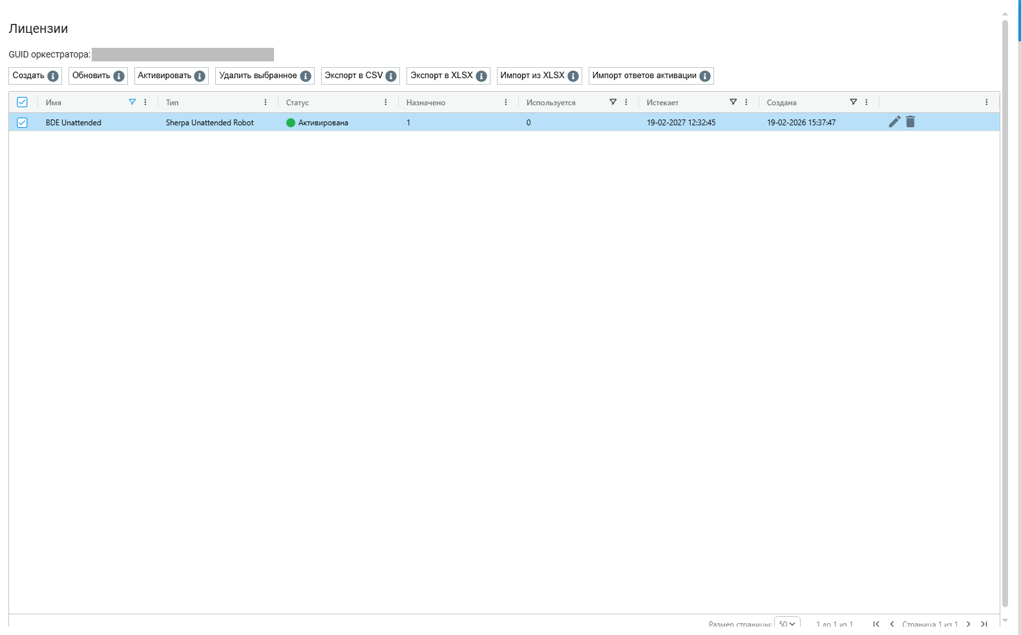The height and width of the screenshot is (635, 1021).
Task: Delete the BDE Unattended license with the trash icon
Action: [910, 121]
